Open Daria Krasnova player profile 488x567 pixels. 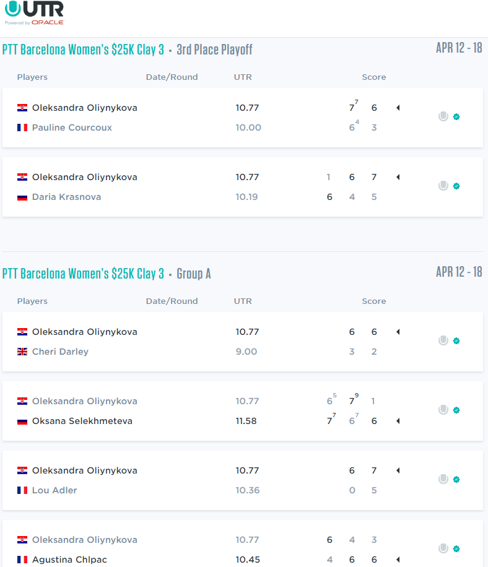click(x=66, y=197)
